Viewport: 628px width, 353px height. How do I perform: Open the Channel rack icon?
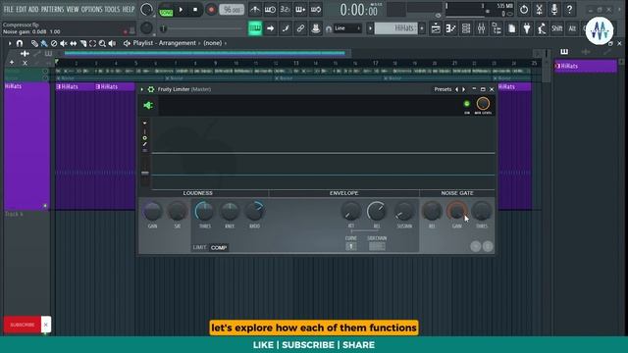[466, 28]
